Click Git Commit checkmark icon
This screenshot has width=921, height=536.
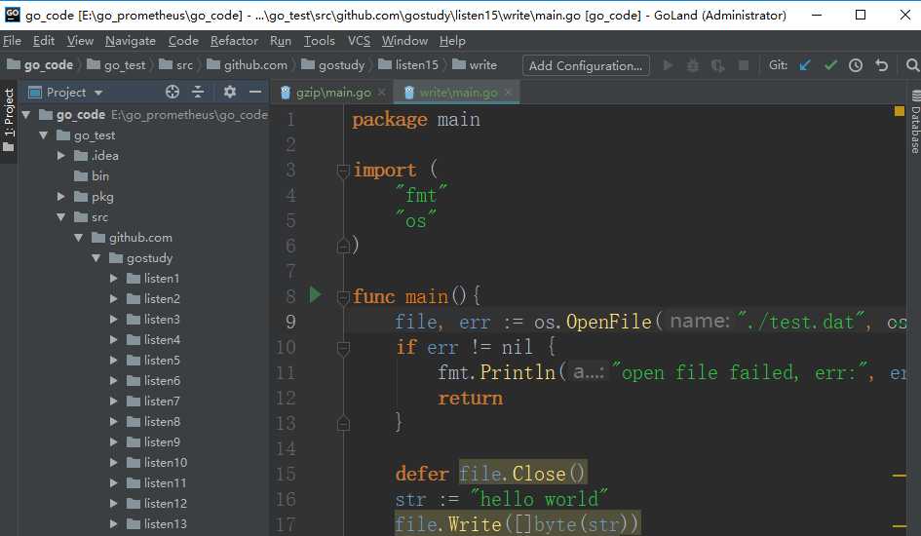click(x=830, y=65)
